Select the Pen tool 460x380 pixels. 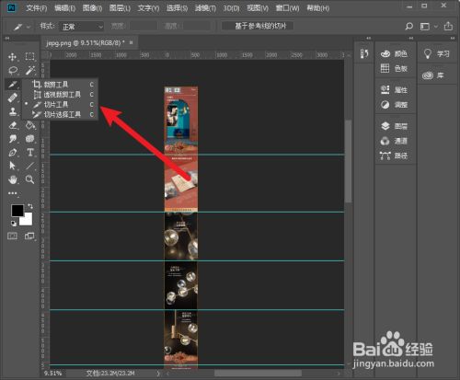pyautogui.click(x=13, y=153)
